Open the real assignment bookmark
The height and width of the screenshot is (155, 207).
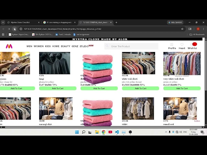tap(81, 35)
